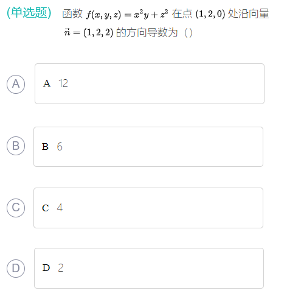
Task: Click the bold letter D inside fourth option
Action: [x=46, y=268]
